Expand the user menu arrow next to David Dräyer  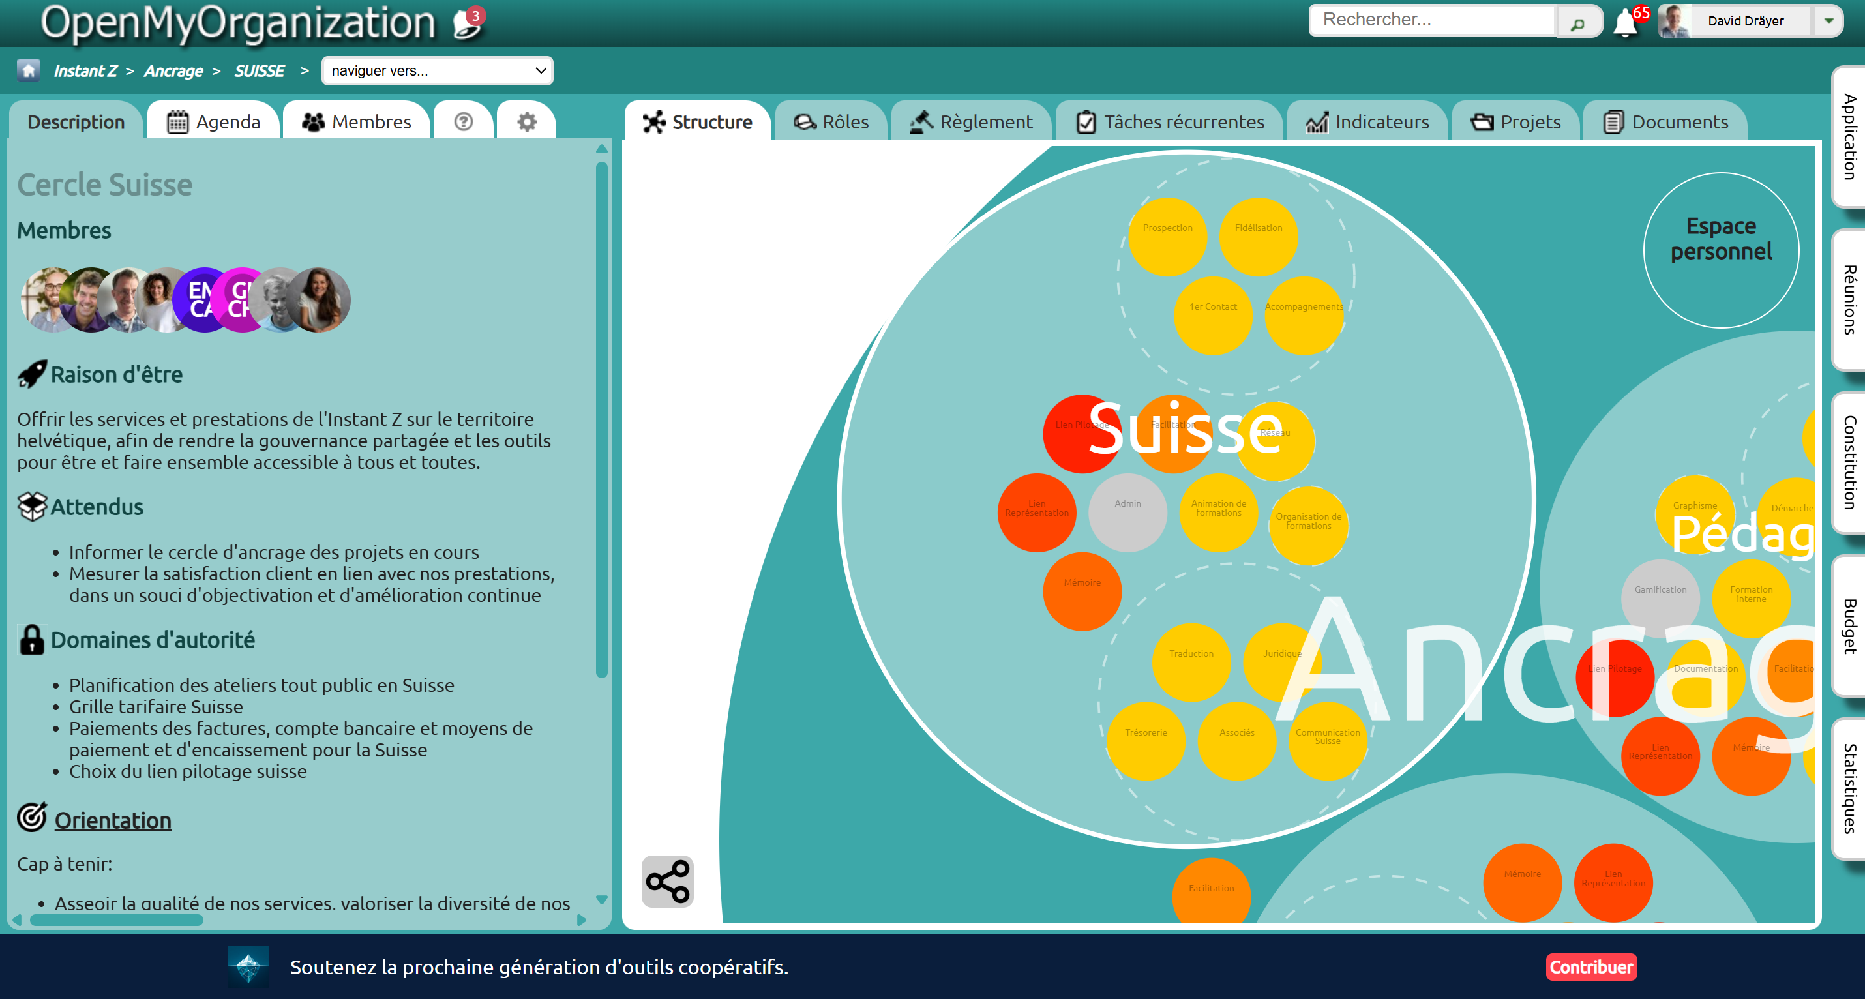click(1828, 21)
